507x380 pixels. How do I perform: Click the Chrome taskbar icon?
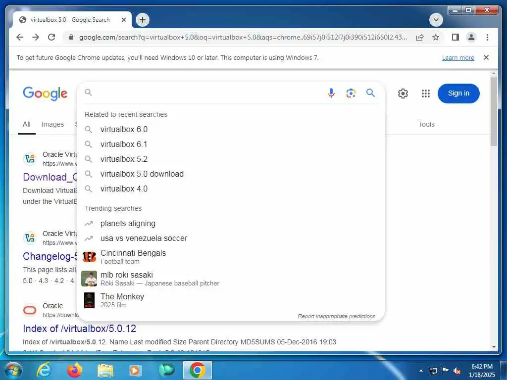tap(198, 370)
